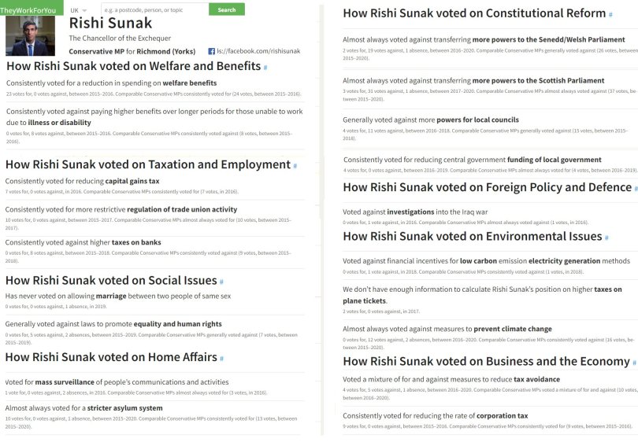
Task: Click the # anchor beside Foreign Policy and Defence
Action: (x=635, y=188)
